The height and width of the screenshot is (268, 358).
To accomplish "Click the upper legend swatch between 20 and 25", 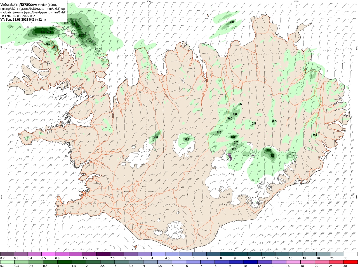I will coord(323,254).
